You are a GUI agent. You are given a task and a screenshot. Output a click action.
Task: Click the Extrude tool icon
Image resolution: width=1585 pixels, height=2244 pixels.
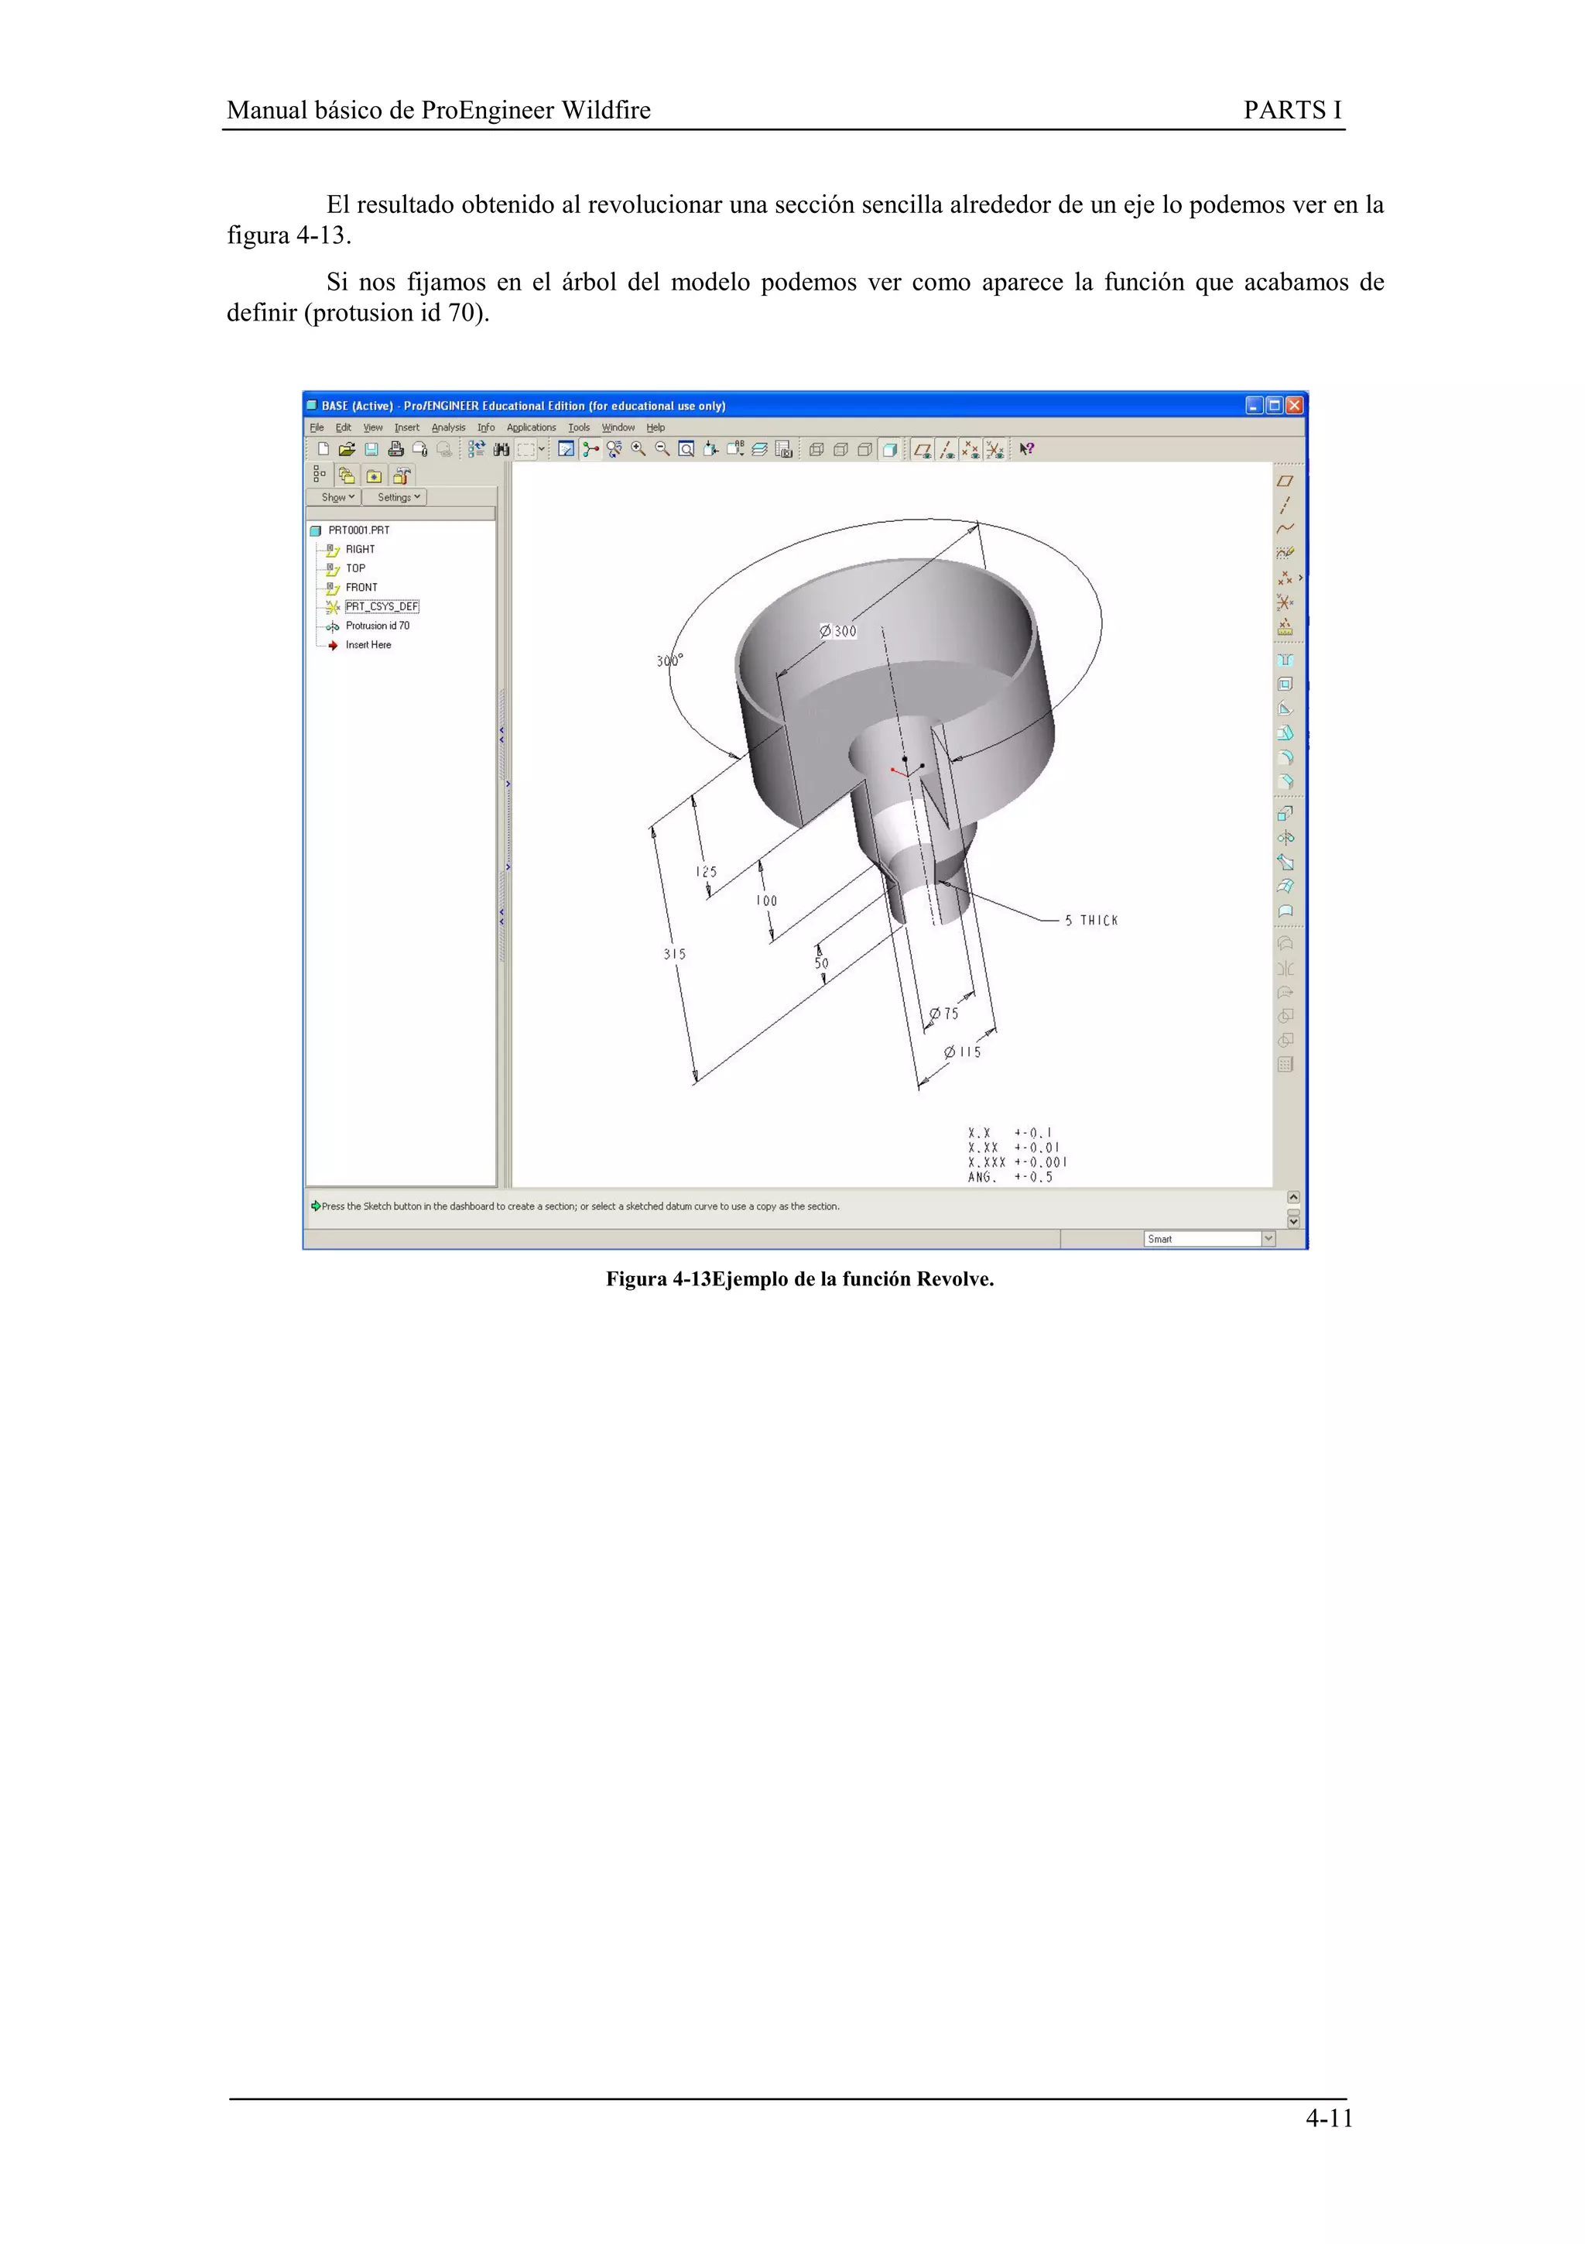tap(1285, 813)
